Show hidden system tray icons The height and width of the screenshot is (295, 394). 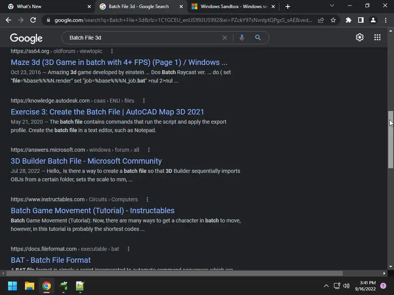[326, 286]
